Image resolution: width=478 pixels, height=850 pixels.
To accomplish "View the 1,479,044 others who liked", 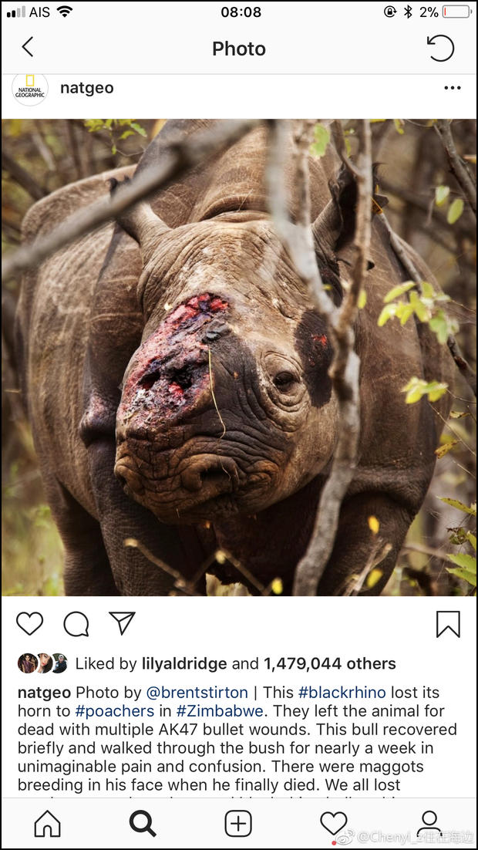I will coord(330,663).
